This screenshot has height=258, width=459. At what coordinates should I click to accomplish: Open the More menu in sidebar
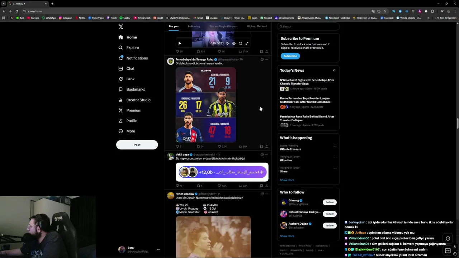click(127, 131)
